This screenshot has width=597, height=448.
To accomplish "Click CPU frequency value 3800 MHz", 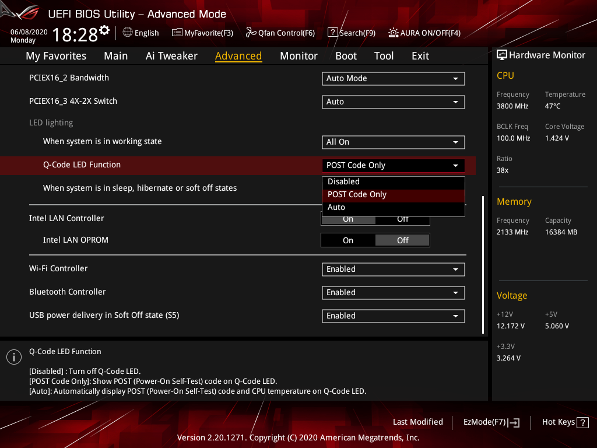I will [x=512, y=106].
